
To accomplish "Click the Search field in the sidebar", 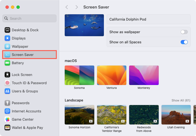I will pos(29,18).
